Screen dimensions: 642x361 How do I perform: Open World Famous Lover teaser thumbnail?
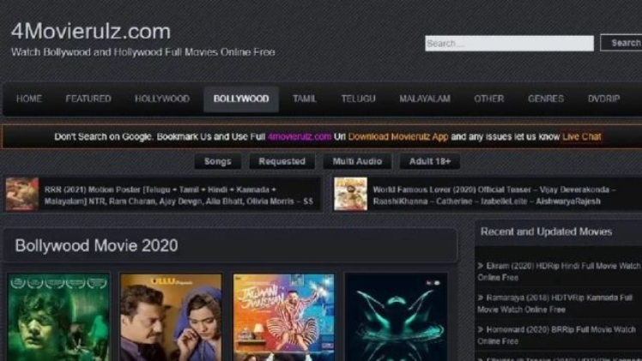click(350, 194)
